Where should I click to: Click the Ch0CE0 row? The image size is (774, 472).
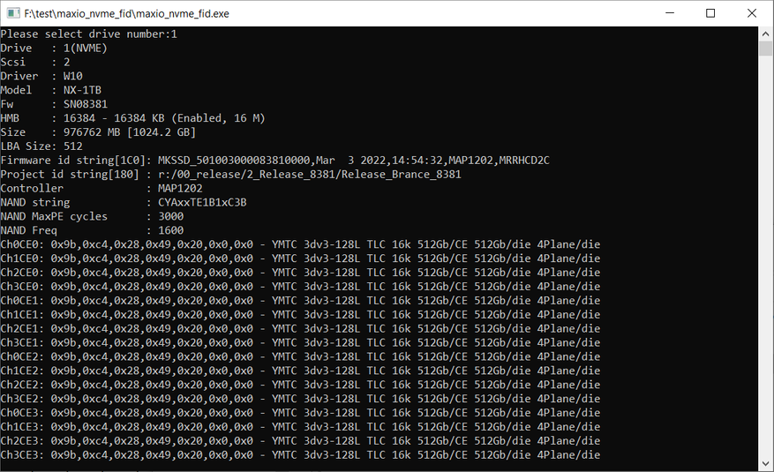(301, 244)
